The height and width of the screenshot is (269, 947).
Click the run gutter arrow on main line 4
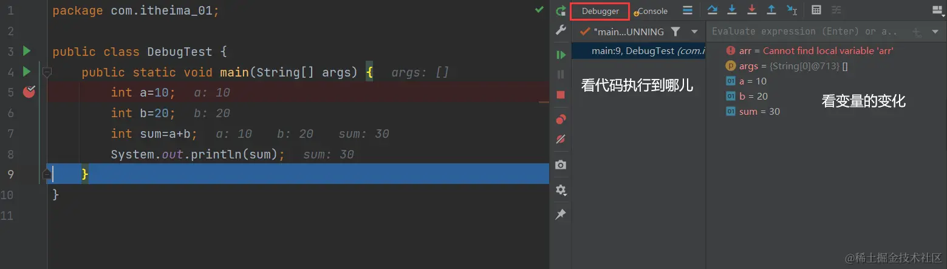click(x=26, y=72)
